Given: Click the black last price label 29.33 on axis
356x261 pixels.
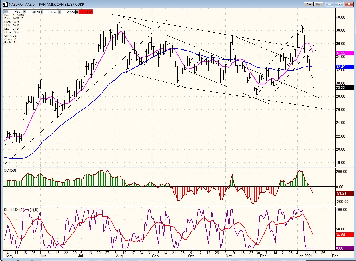Looking at the screenshot, I should [x=344, y=87].
